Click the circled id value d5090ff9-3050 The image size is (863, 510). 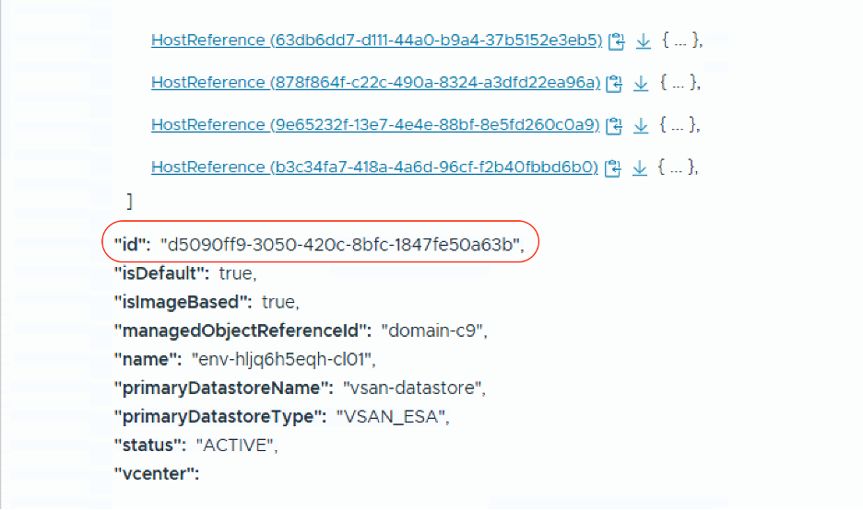coord(341,245)
